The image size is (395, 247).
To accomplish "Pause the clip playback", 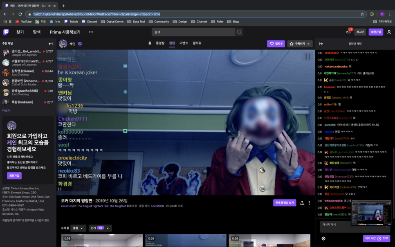I will [x=307, y=56].
